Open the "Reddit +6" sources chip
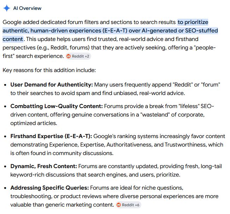The image size is (230, 214). (x=128, y=205)
